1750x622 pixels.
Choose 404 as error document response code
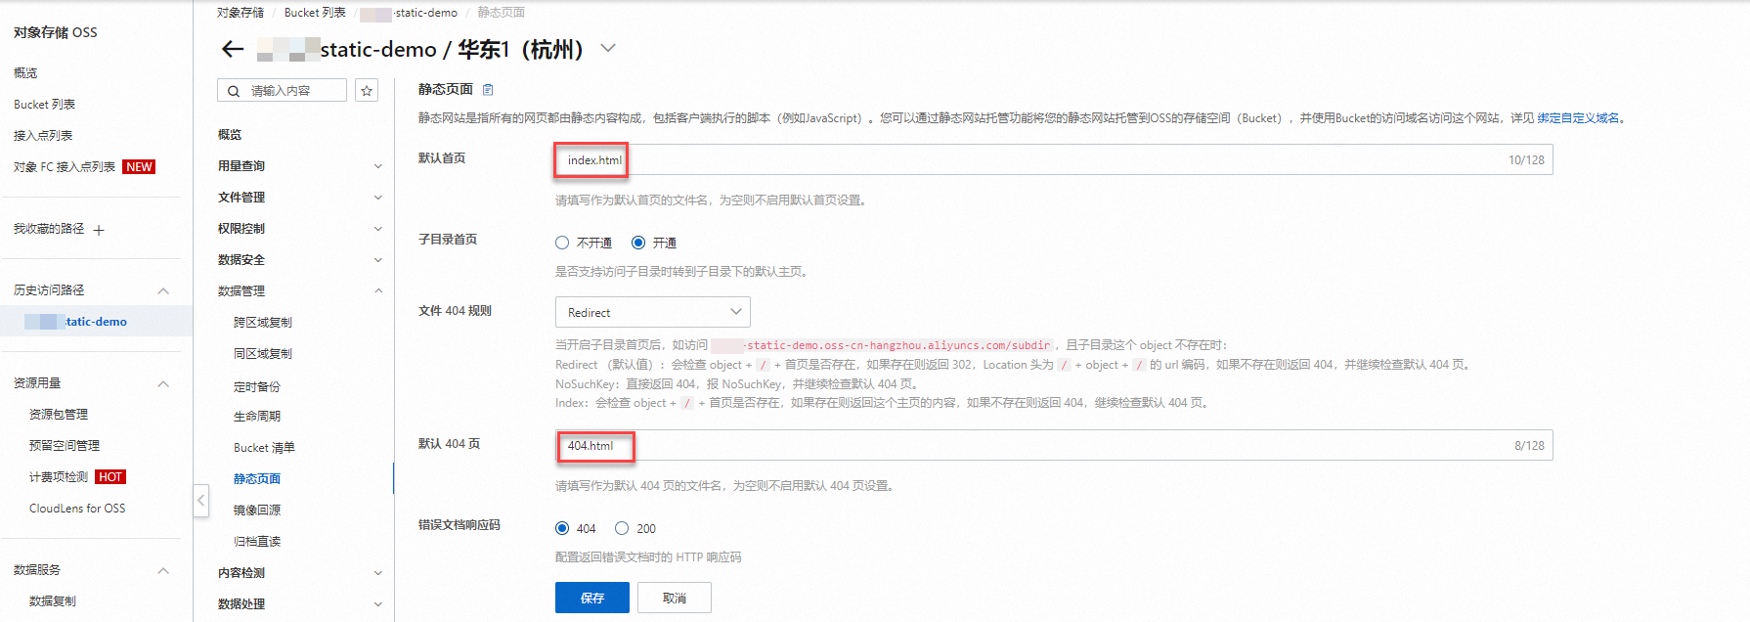point(562,528)
